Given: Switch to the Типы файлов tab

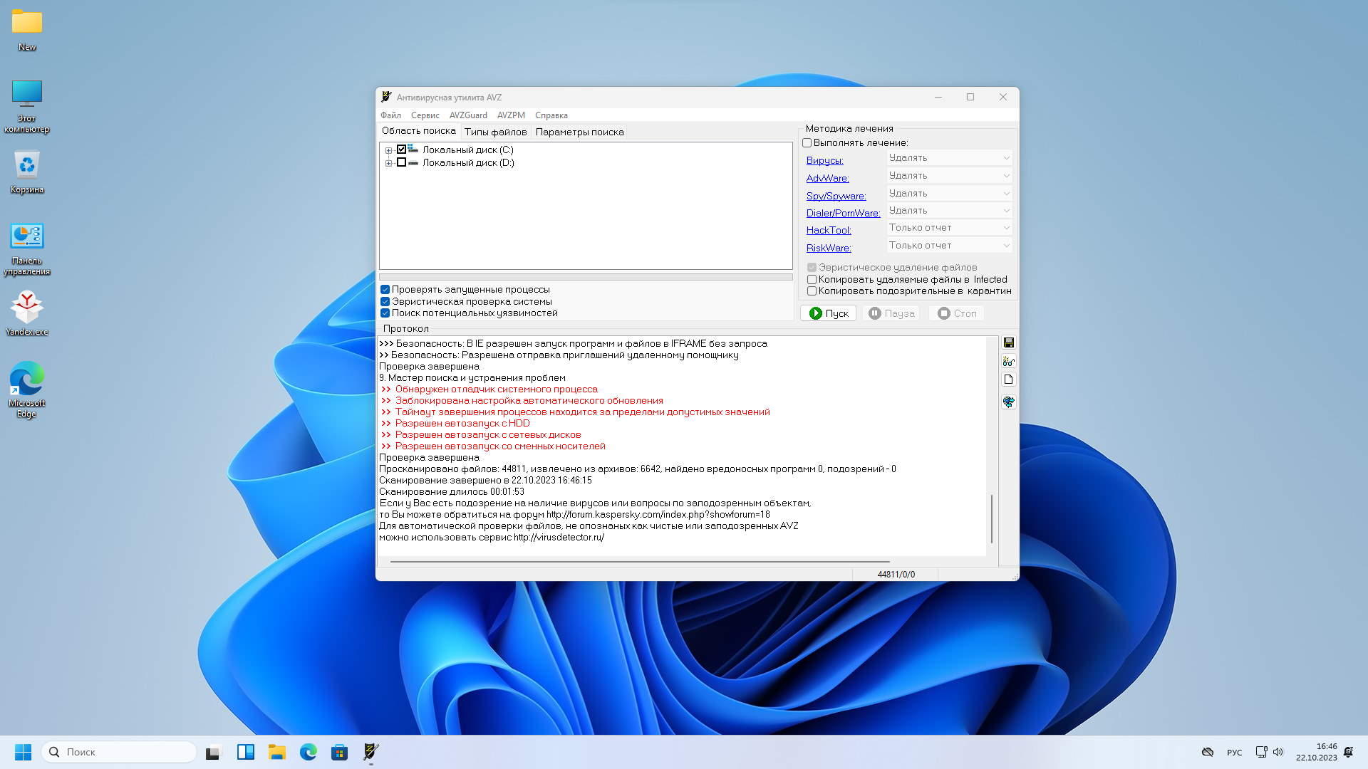Looking at the screenshot, I should 495,132.
